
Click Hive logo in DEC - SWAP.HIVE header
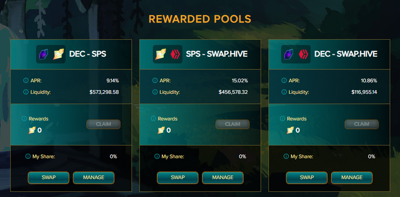coord(304,54)
